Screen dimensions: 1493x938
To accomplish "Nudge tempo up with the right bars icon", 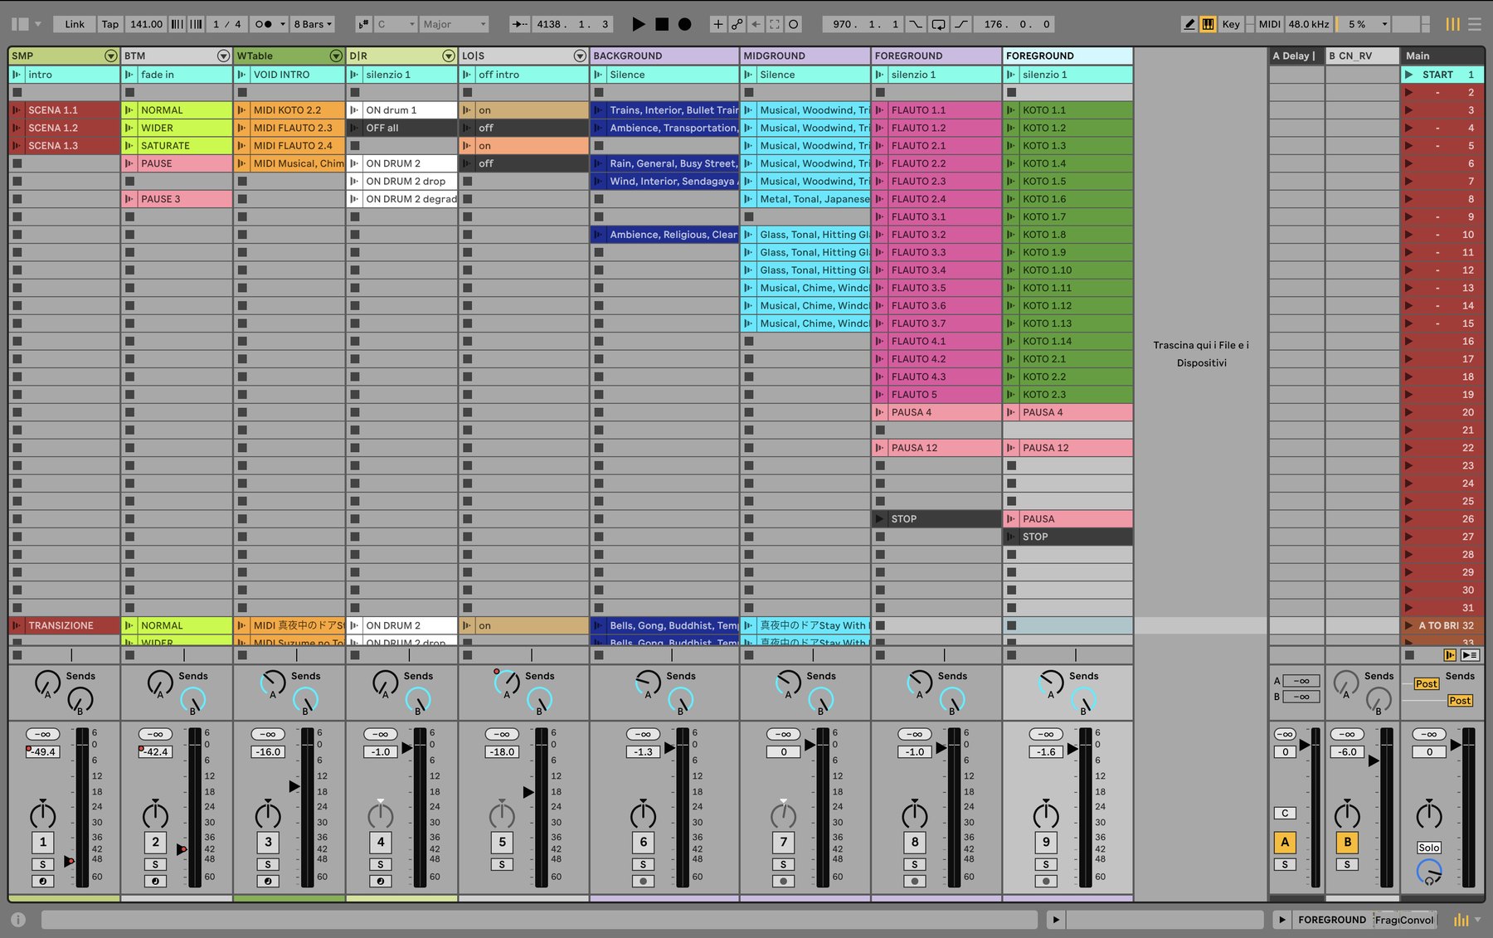I will click(x=196, y=24).
